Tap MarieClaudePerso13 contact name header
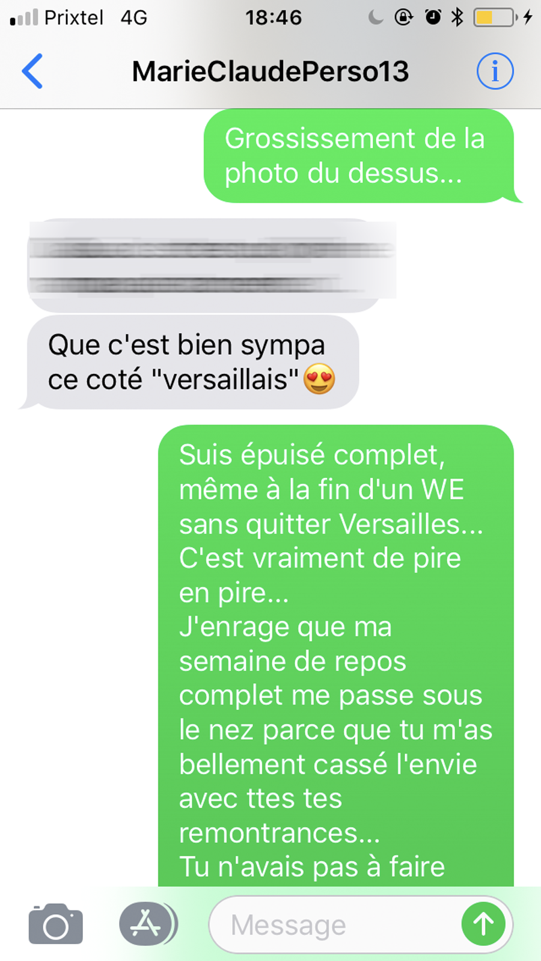The height and width of the screenshot is (961, 541). click(270, 72)
